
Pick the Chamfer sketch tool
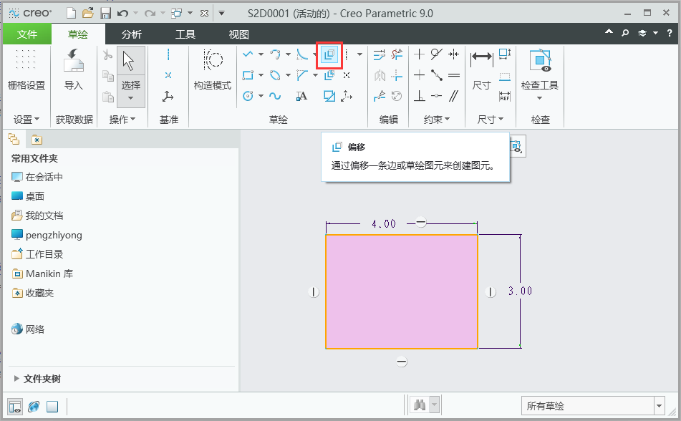coord(302,75)
